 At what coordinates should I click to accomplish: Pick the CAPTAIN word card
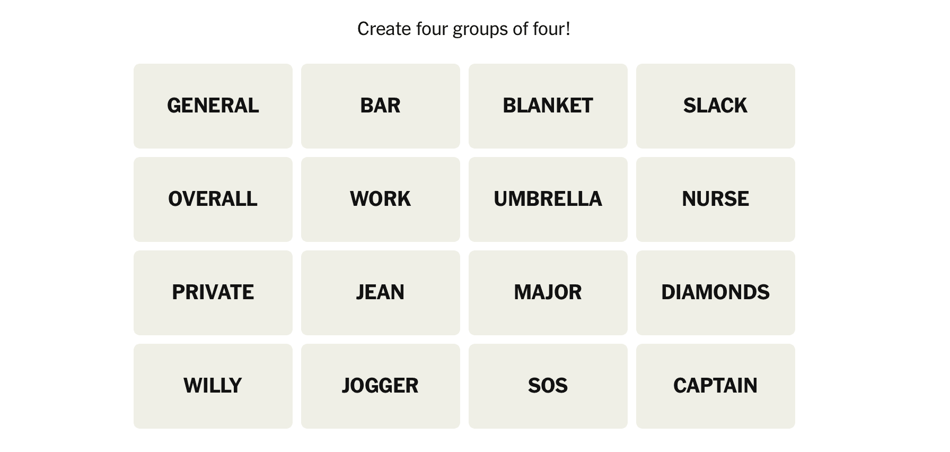[x=715, y=386]
